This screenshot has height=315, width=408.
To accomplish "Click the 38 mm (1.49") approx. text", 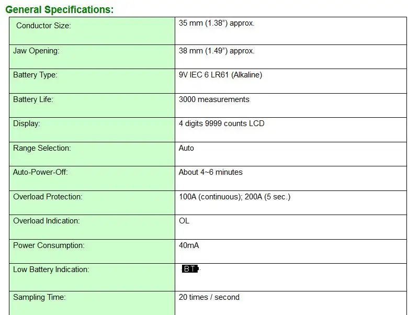I will [x=217, y=51].
